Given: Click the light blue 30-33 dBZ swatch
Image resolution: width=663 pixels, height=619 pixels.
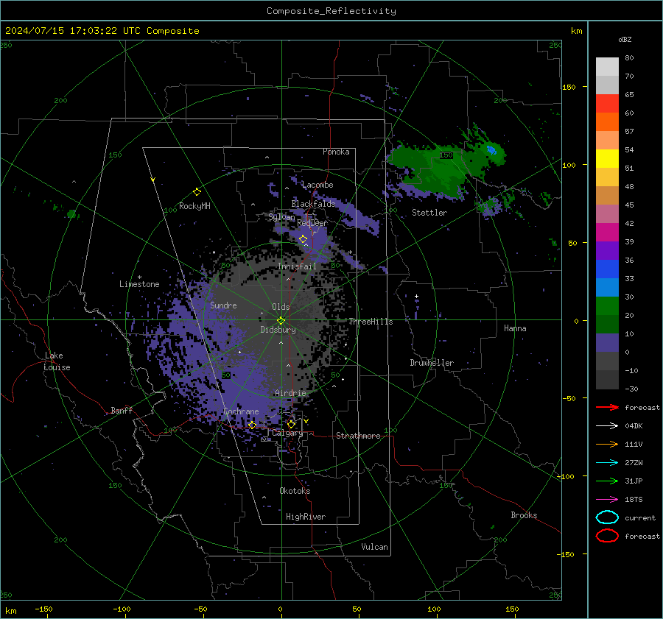Looking at the screenshot, I should coord(607,288).
